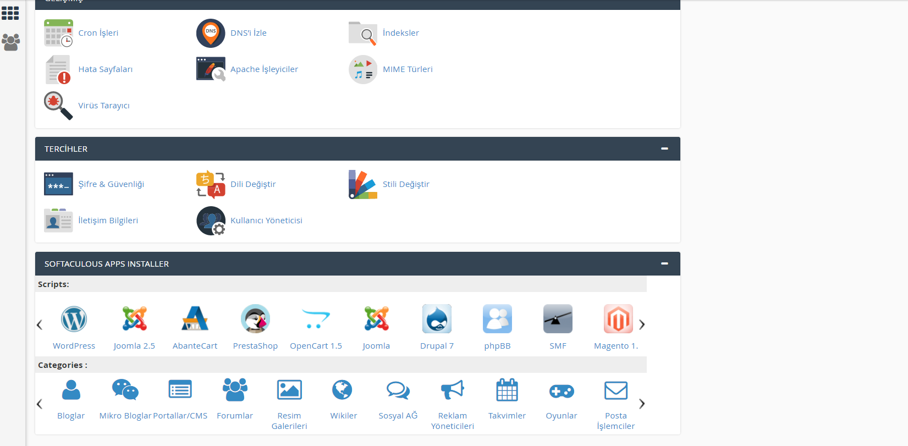
Task: Select the WordPress script icon
Action: coord(74,319)
